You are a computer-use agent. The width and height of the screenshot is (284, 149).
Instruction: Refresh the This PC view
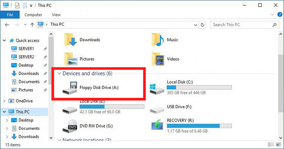(x=203, y=25)
